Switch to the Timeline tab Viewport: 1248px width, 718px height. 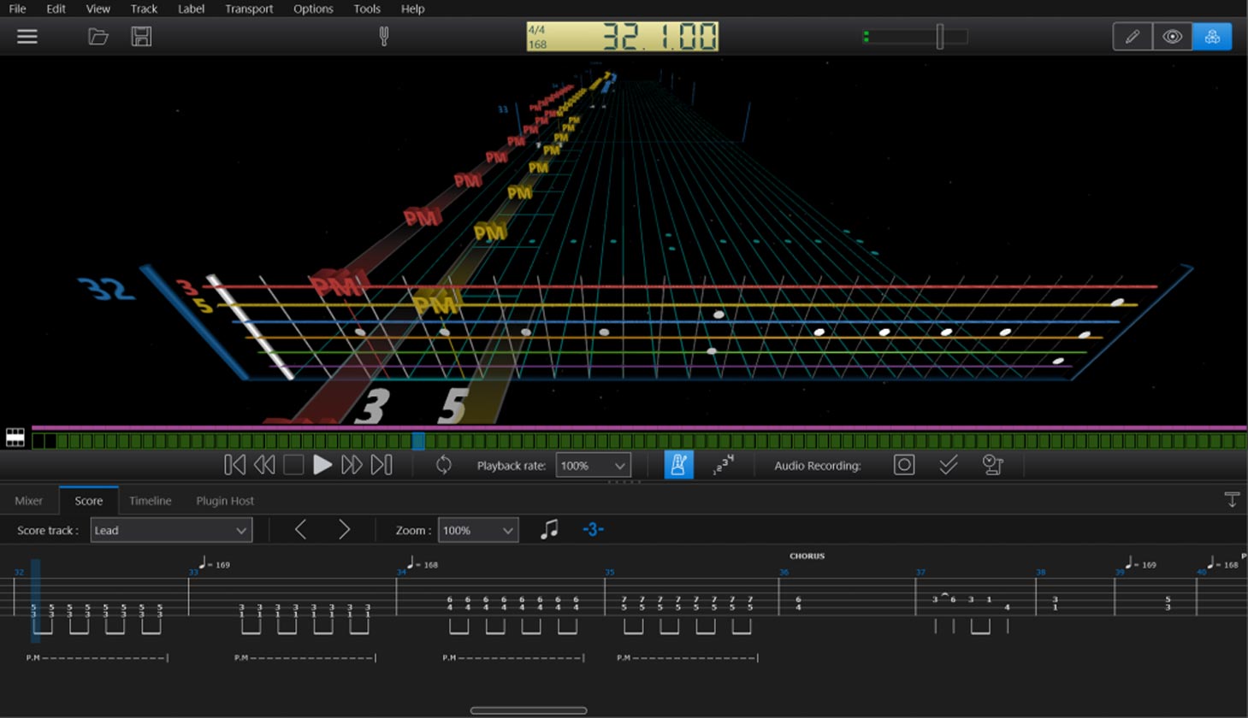pyautogui.click(x=150, y=501)
